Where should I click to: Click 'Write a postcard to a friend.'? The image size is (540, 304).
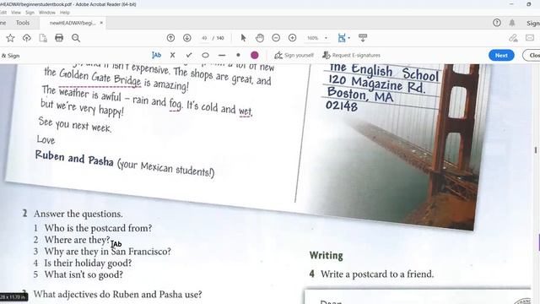(x=377, y=274)
